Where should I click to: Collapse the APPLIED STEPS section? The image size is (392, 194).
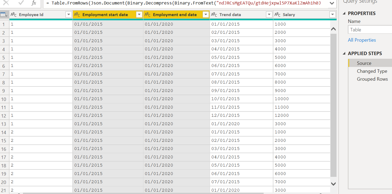(344, 54)
